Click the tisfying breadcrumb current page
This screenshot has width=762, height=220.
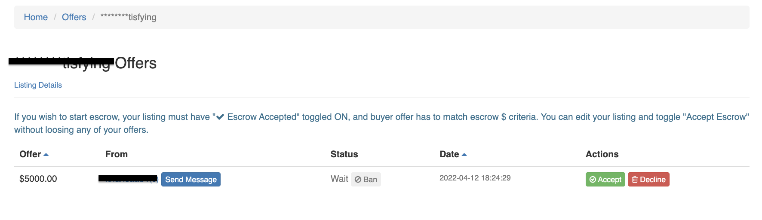point(129,17)
